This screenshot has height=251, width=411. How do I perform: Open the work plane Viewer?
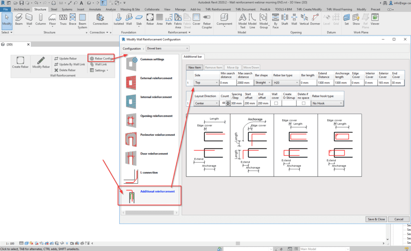tap(375, 20)
